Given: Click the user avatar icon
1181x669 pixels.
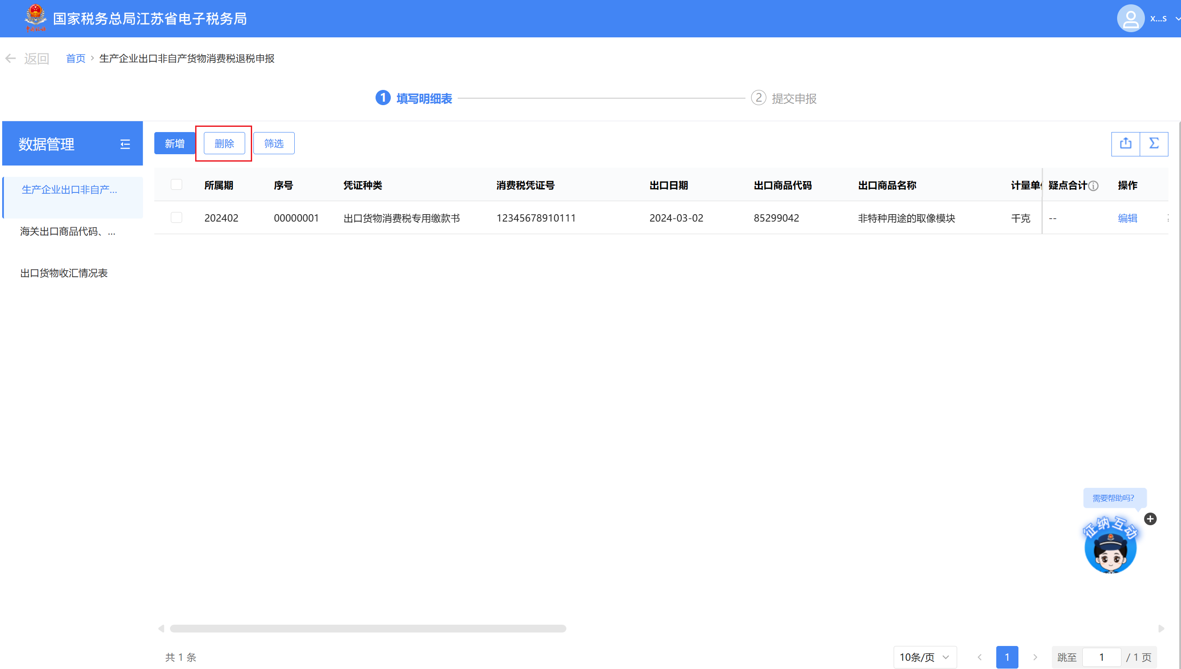Looking at the screenshot, I should point(1130,18).
